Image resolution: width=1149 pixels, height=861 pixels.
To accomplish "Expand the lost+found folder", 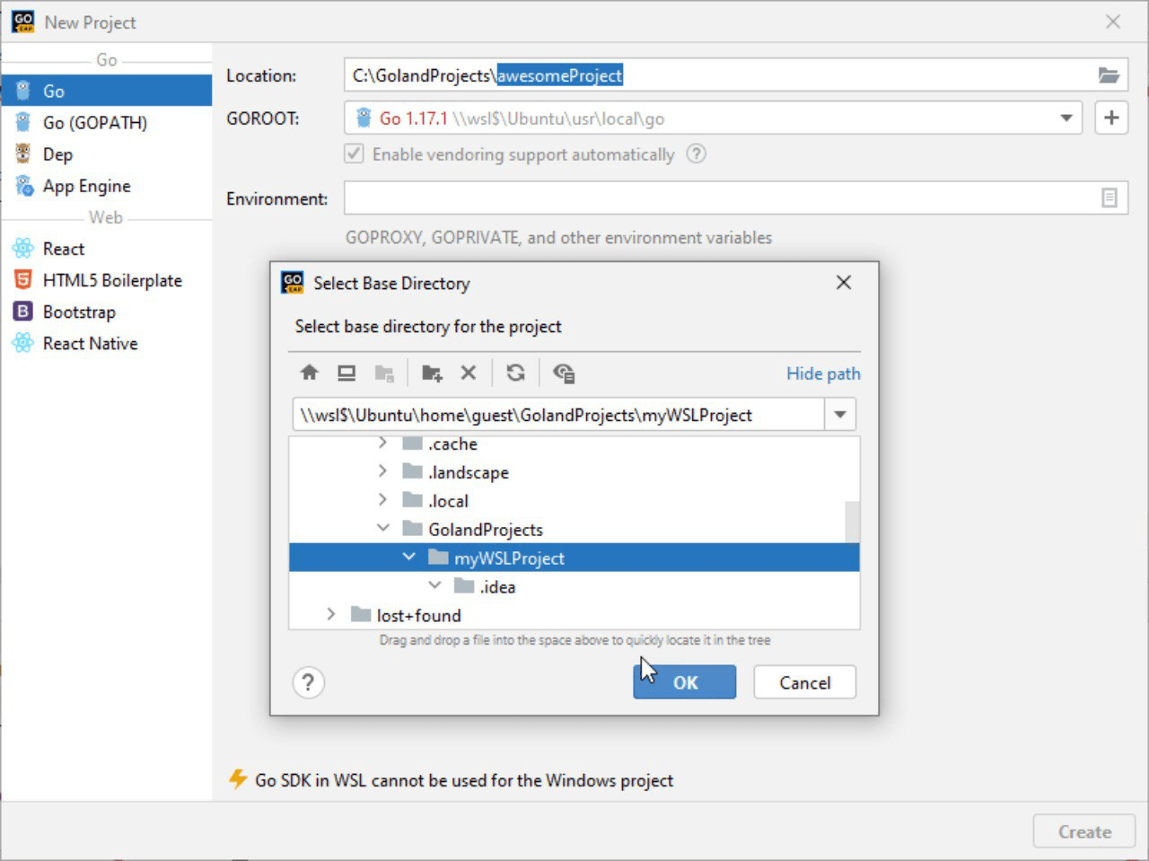I will tap(331, 614).
